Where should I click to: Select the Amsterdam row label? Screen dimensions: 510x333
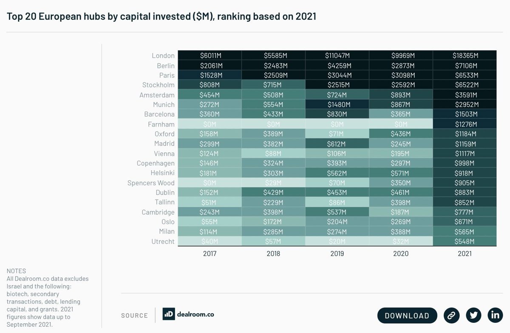pyautogui.click(x=157, y=95)
